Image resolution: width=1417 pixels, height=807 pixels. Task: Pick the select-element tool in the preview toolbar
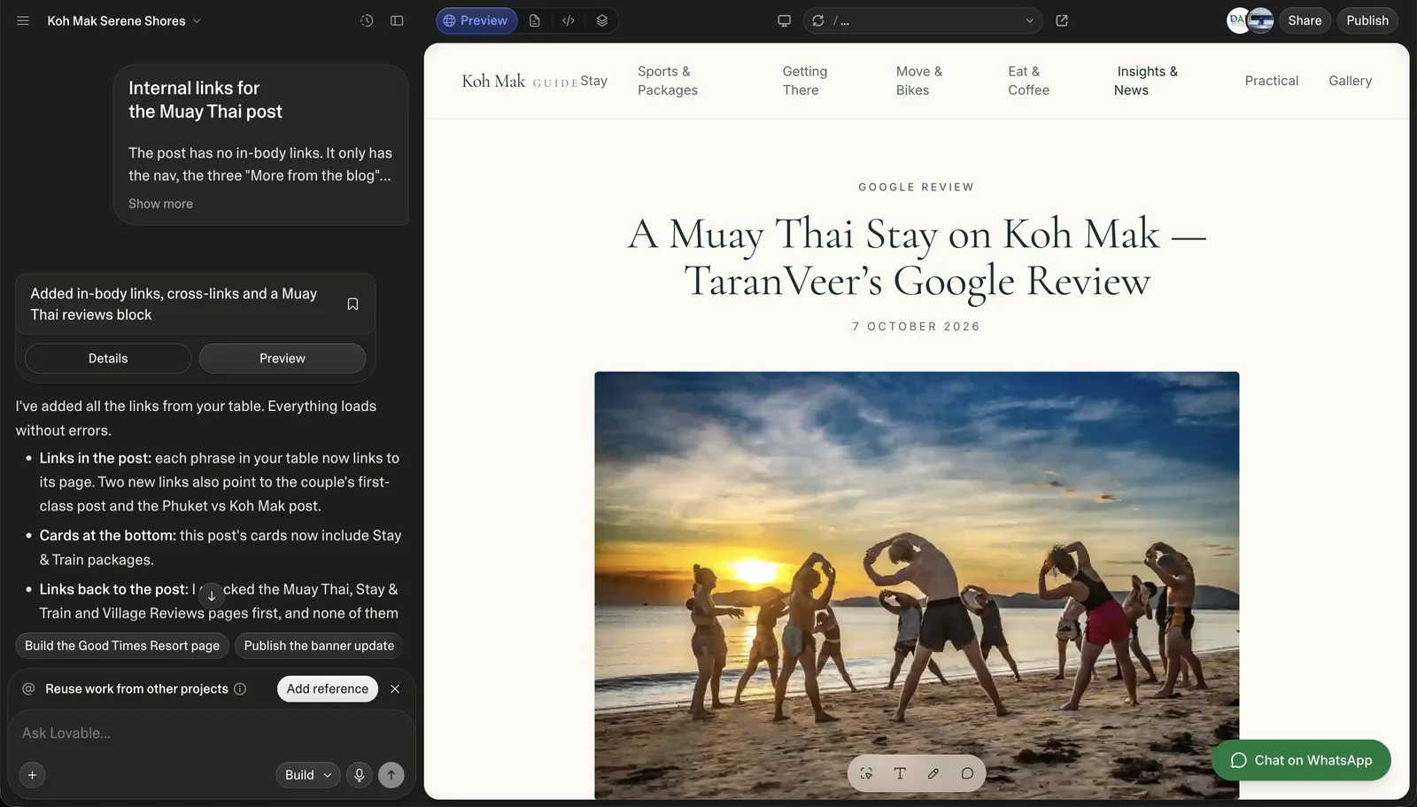click(866, 773)
